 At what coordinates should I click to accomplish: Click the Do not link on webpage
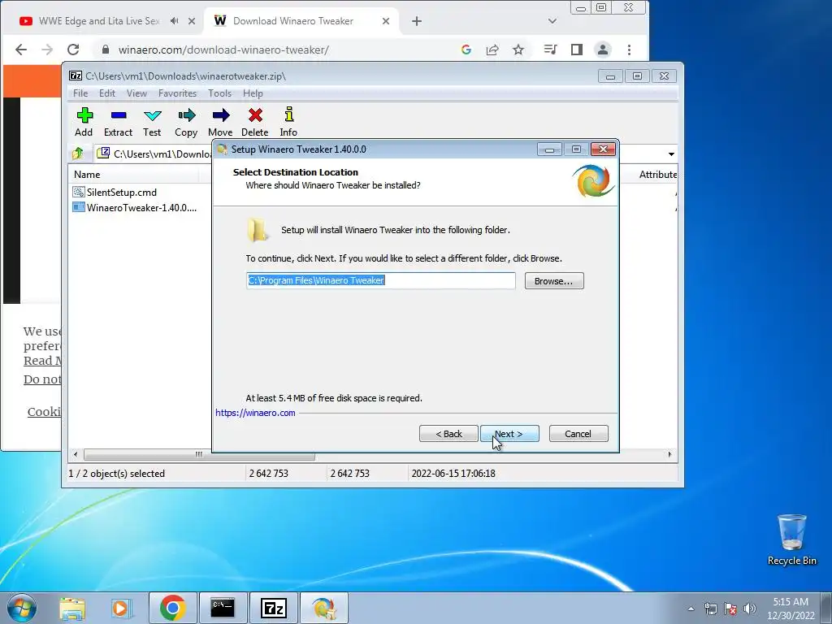(x=42, y=379)
